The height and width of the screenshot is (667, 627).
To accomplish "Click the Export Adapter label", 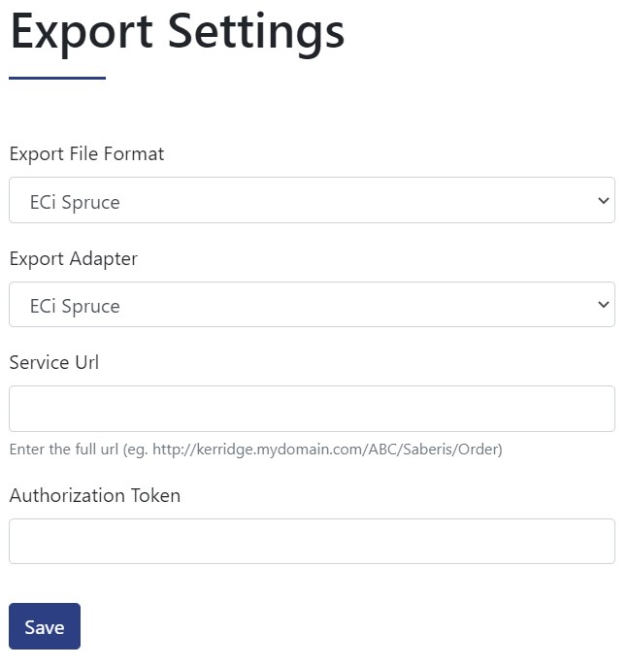I will click(74, 259).
